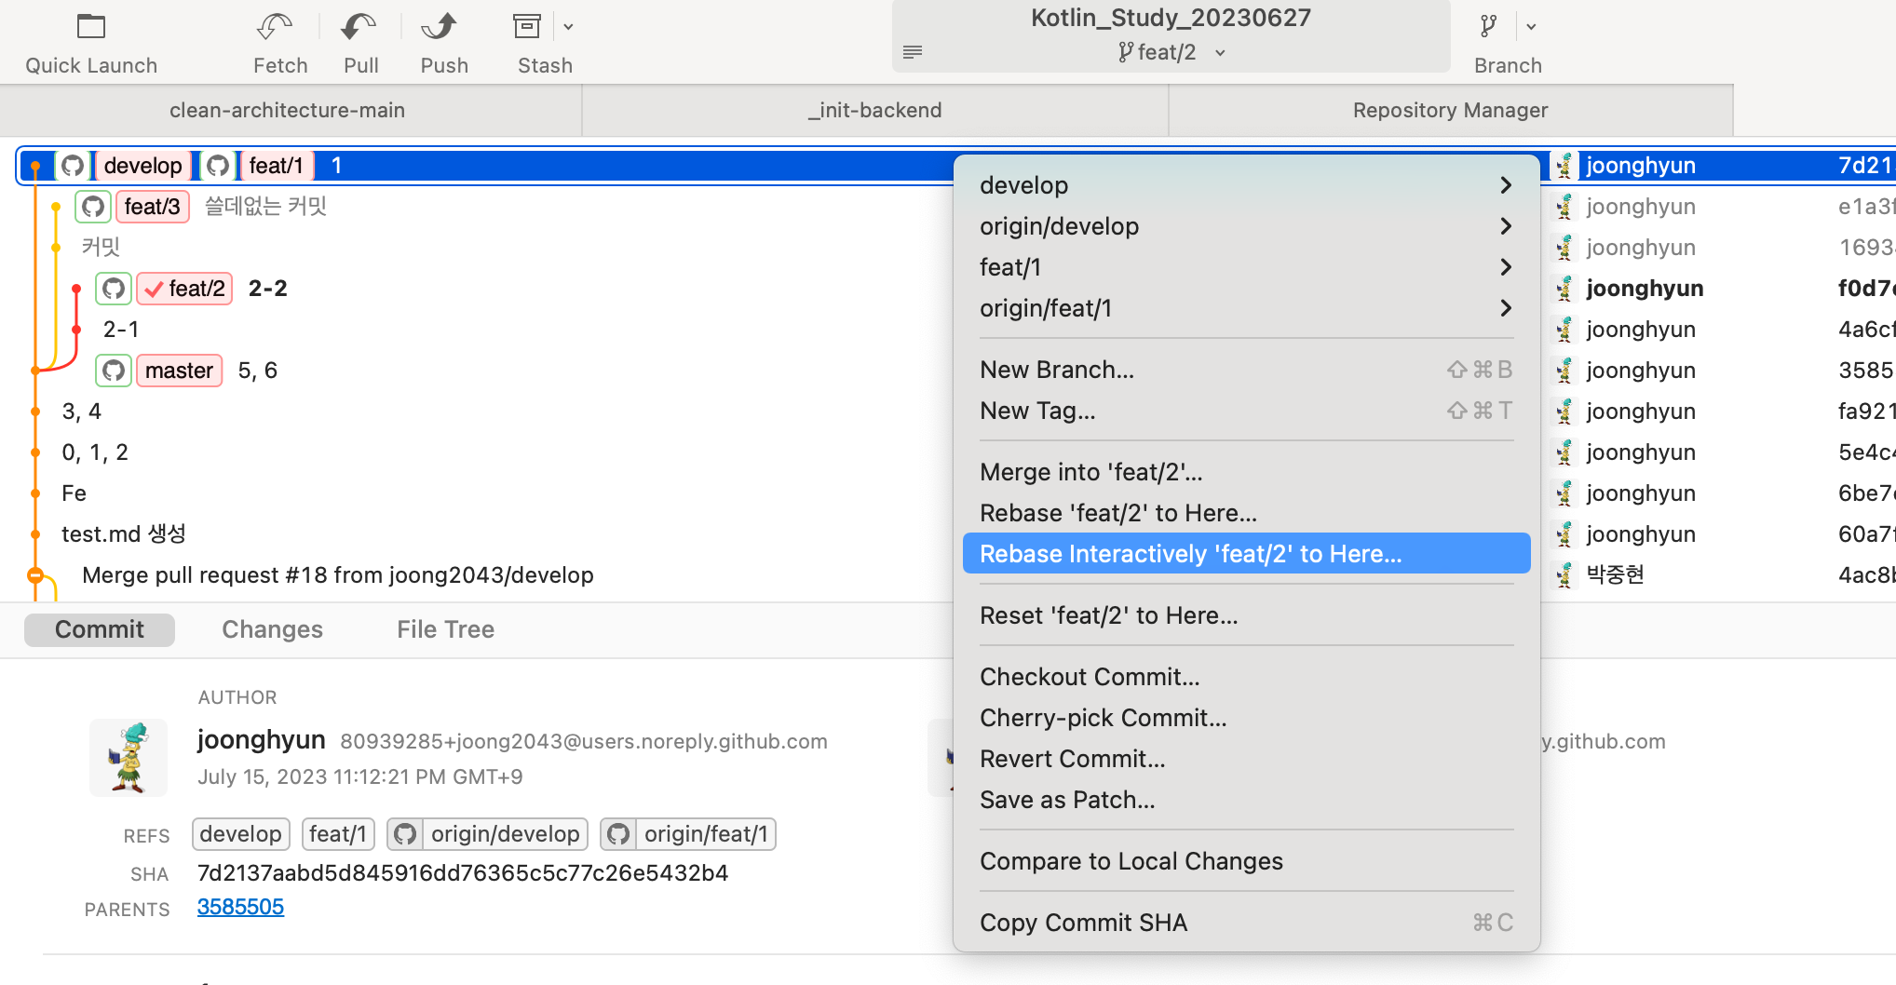
Task: Click the author avatar thumbnail
Action: 129,757
